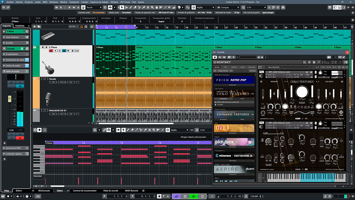This screenshot has width=355, height=200.
Task: Select the Draw pencil tool in main toolbar
Action: pyautogui.click(x=131, y=7)
